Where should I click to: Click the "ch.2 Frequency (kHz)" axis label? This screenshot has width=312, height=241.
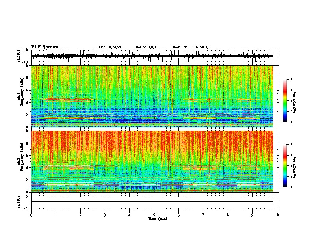tap(20, 157)
